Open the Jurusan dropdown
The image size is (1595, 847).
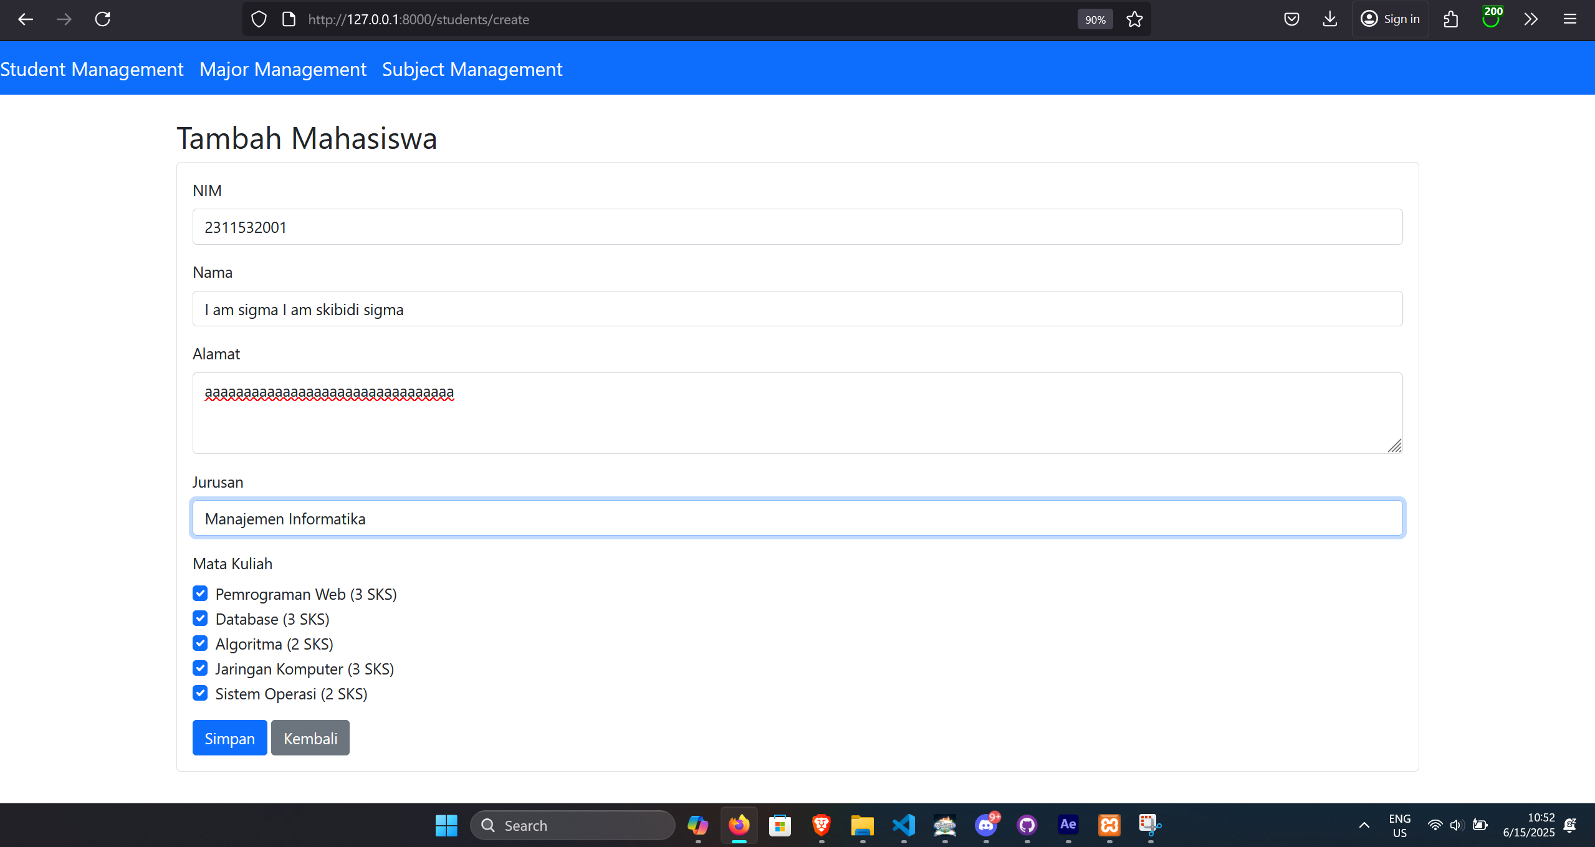[x=797, y=518]
